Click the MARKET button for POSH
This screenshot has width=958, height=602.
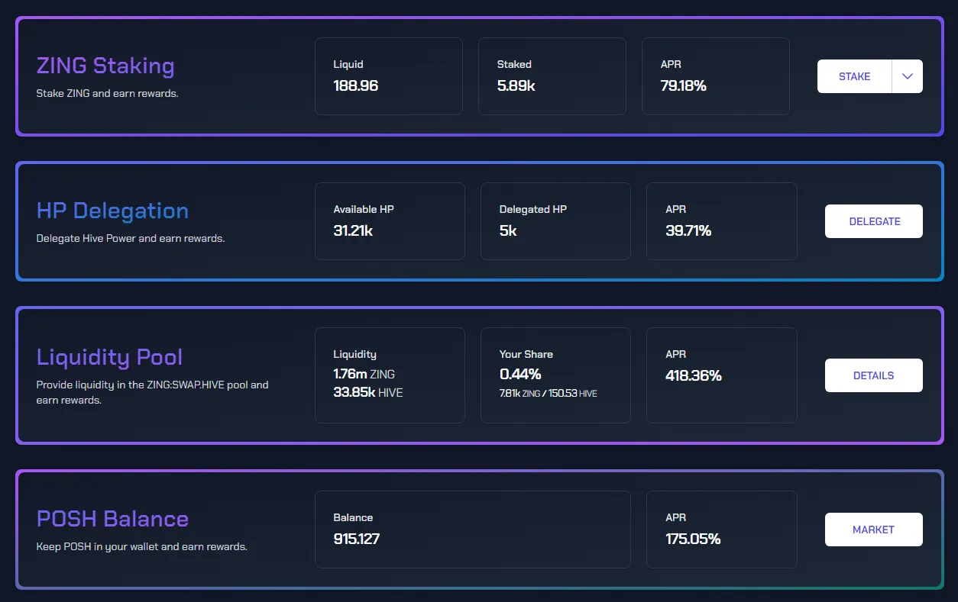(x=874, y=530)
